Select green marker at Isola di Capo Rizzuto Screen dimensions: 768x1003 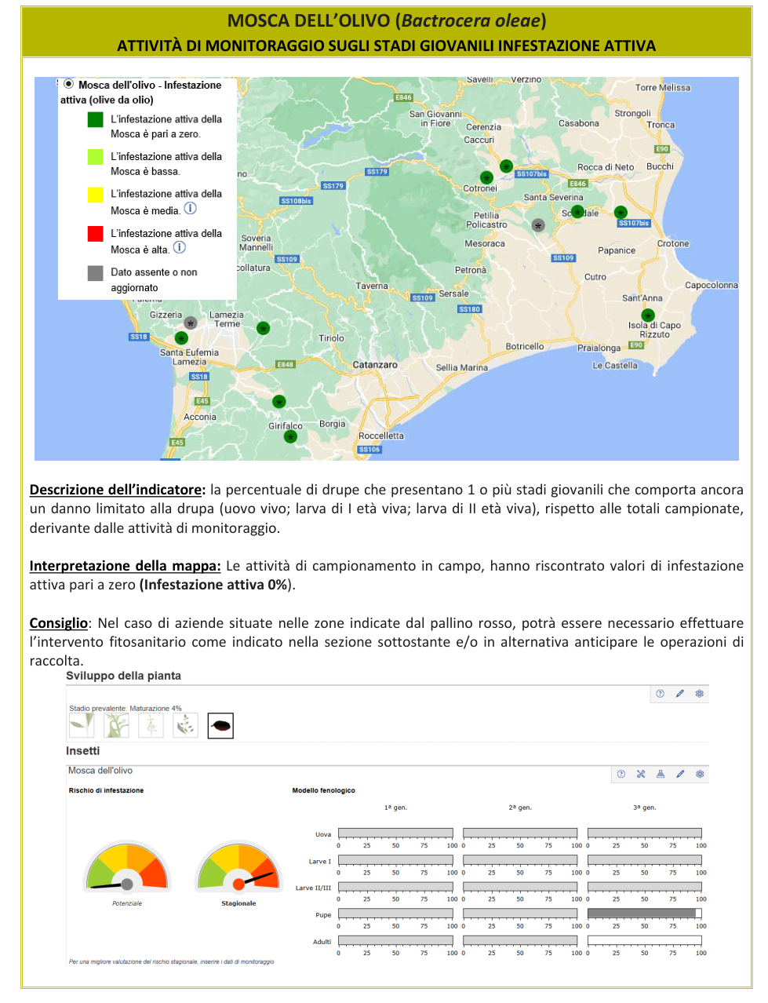coord(648,315)
